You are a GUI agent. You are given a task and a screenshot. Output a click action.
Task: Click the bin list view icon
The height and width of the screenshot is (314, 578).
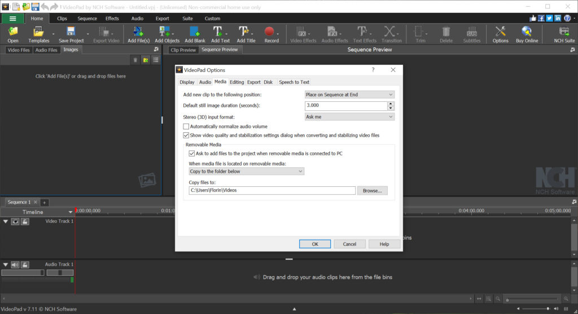[156, 60]
